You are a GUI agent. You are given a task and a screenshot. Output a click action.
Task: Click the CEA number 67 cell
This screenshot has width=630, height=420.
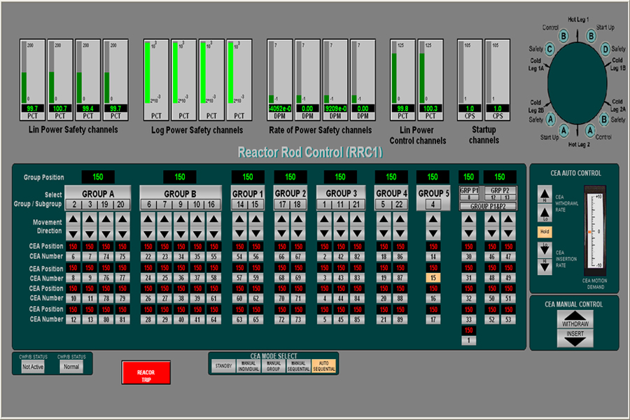coord(298,257)
